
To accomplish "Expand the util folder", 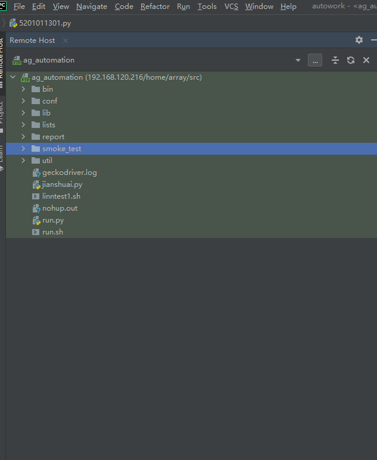I will (x=23, y=161).
